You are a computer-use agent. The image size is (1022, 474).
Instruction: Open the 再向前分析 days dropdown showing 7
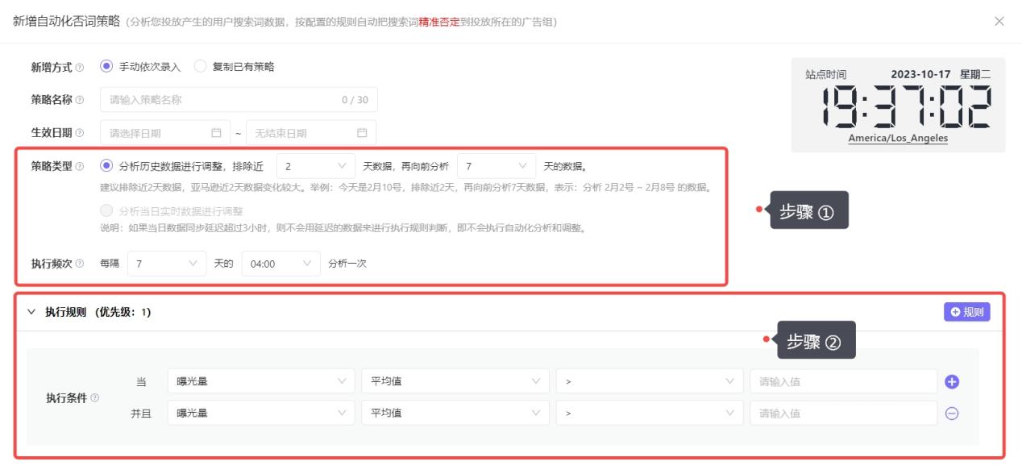(x=496, y=167)
